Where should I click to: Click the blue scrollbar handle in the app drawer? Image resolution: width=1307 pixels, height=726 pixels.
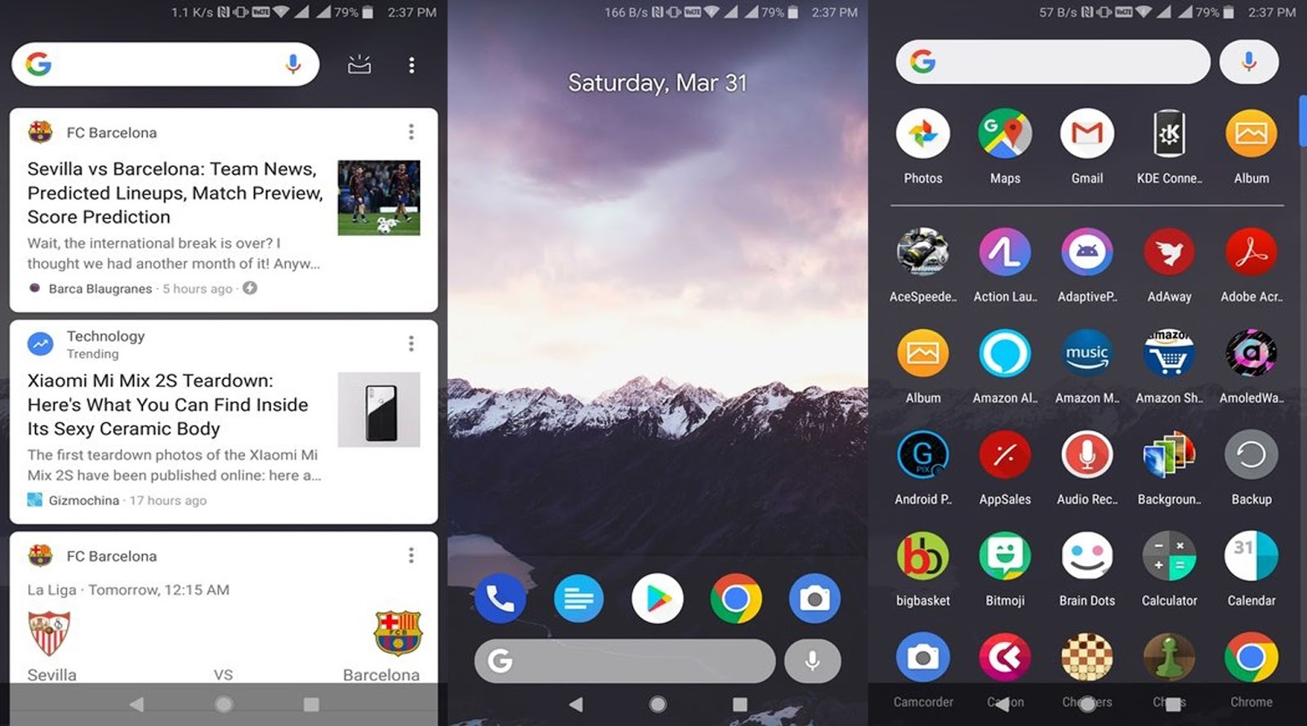pyautogui.click(x=1303, y=121)
